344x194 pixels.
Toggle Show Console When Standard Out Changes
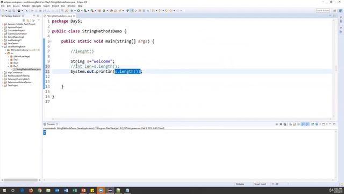303,124
